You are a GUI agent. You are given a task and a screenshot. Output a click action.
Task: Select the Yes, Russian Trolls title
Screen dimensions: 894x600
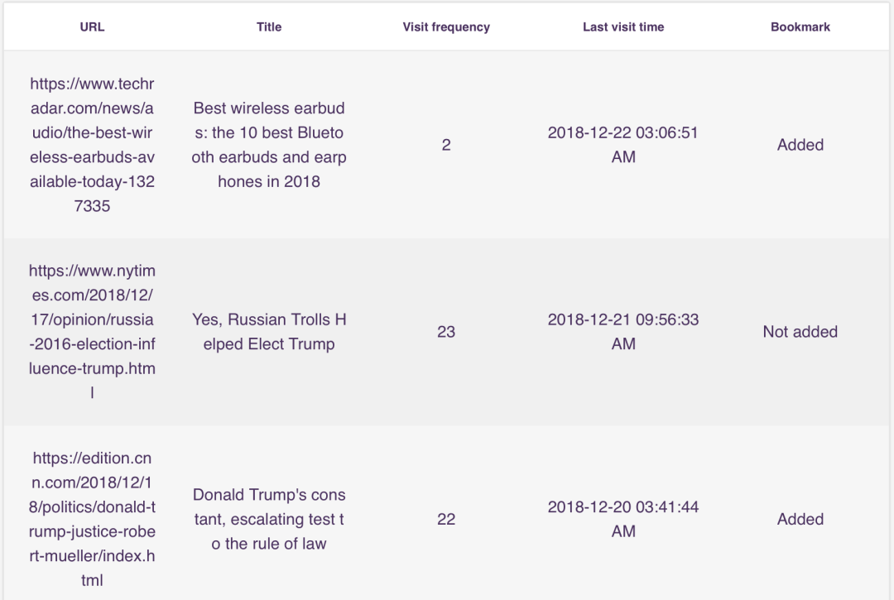tap(268, 332)
